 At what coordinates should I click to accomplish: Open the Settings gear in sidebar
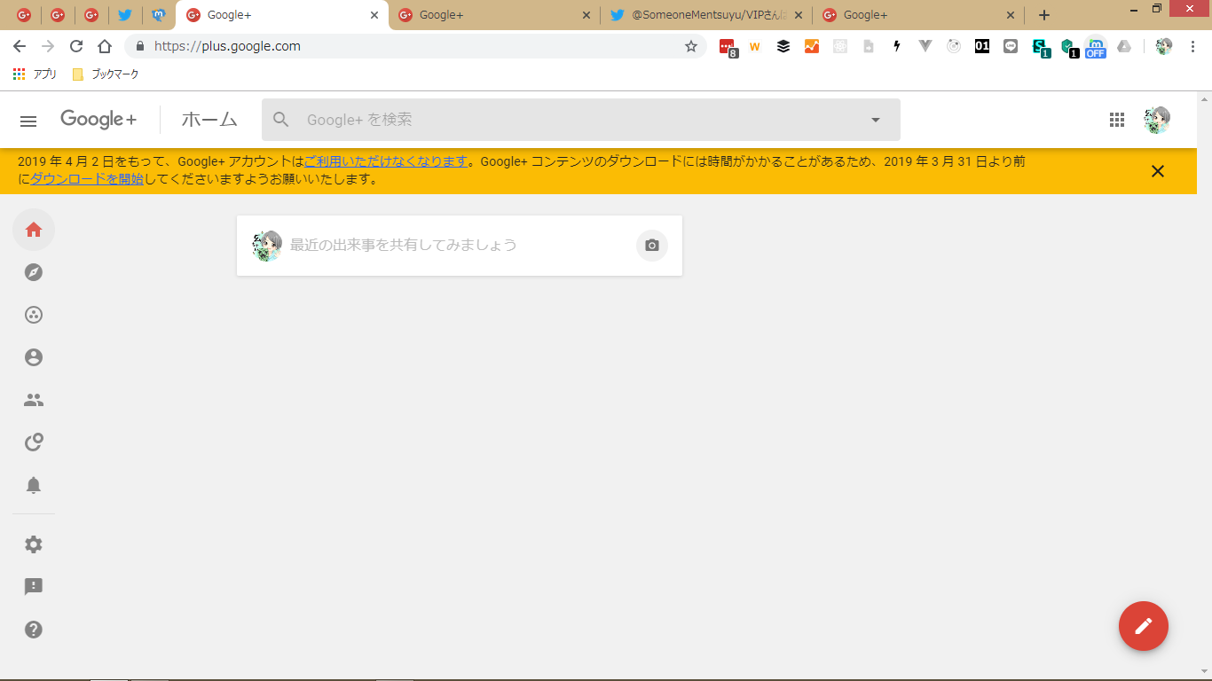pyautogui.click(x=34, y=544)
